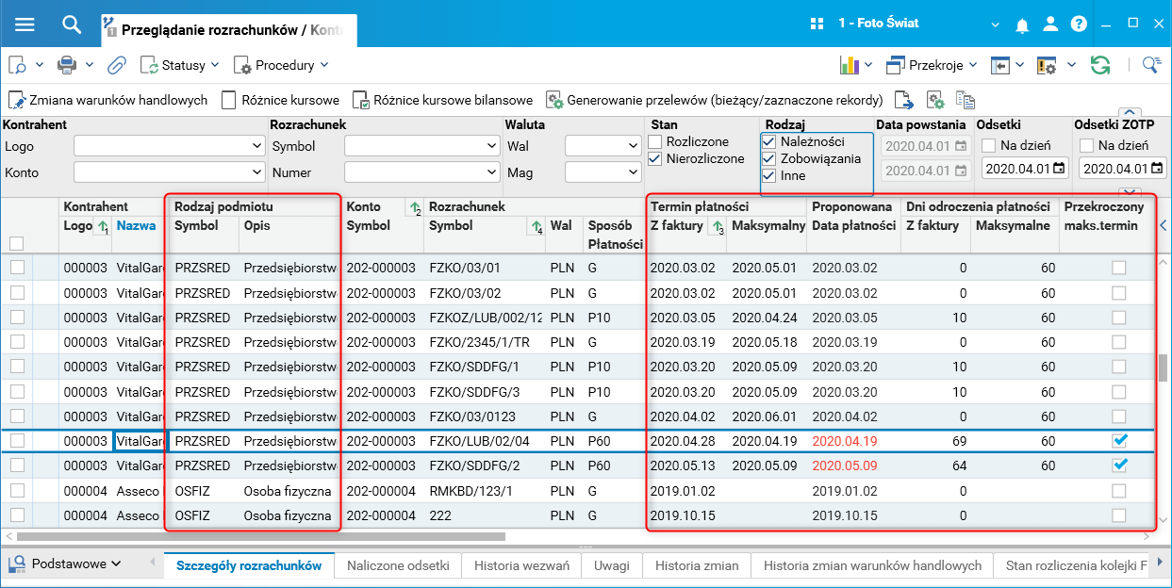Toggle the Rozliczone checkbox
This screenshot has height=588, width=1172.
(x=655, y=142)
